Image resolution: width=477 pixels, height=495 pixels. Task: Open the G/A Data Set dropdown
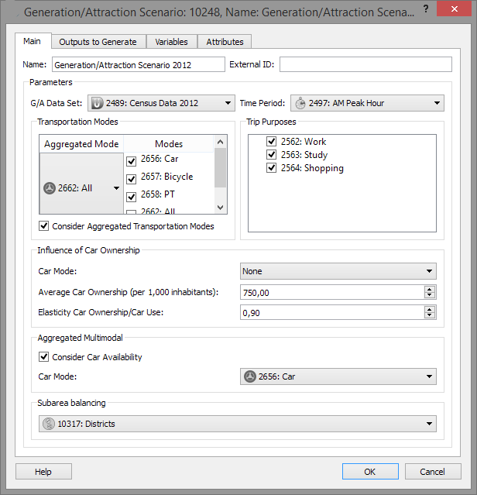(161, 103)
